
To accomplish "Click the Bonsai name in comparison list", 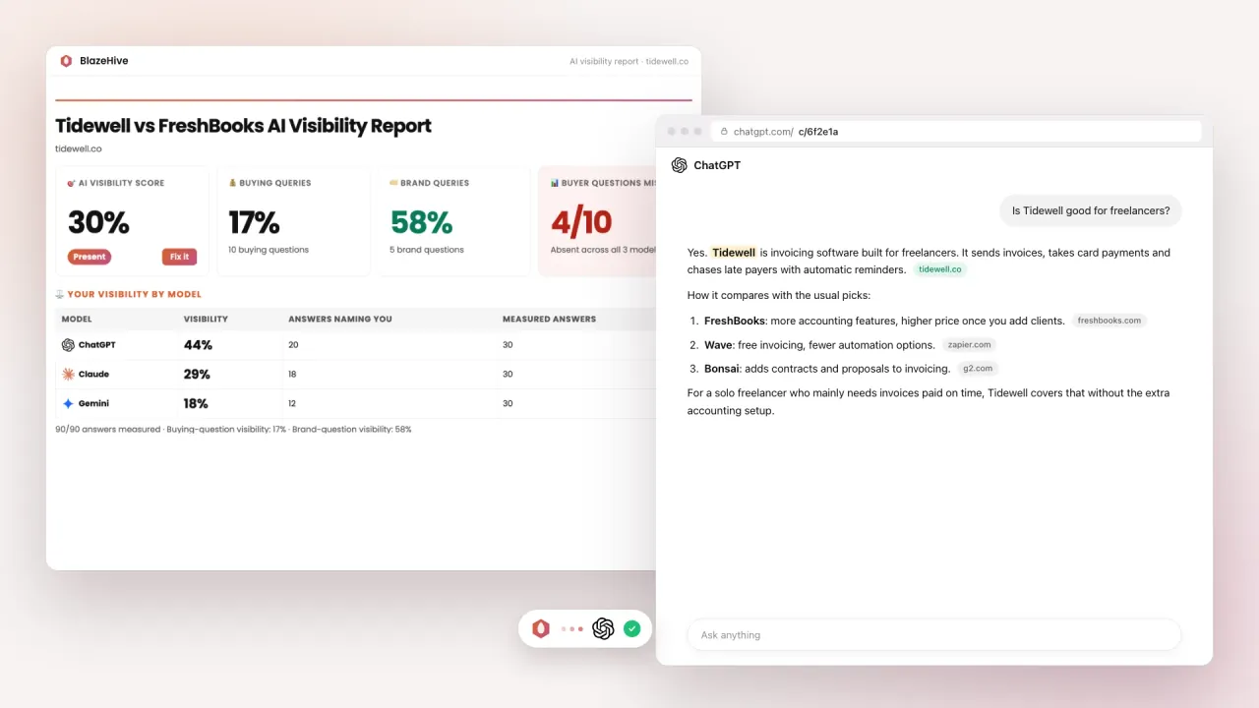I will (723, 369).
